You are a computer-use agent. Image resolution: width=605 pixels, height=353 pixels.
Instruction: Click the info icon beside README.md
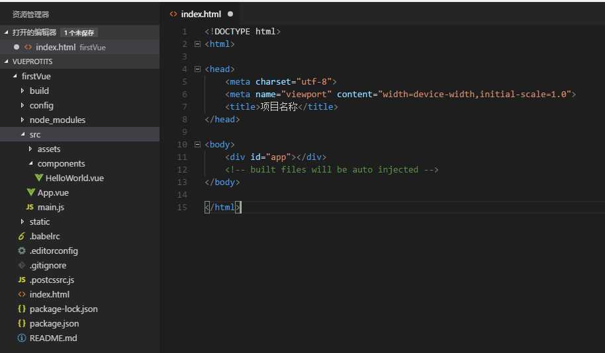click(x=22, y=338)
